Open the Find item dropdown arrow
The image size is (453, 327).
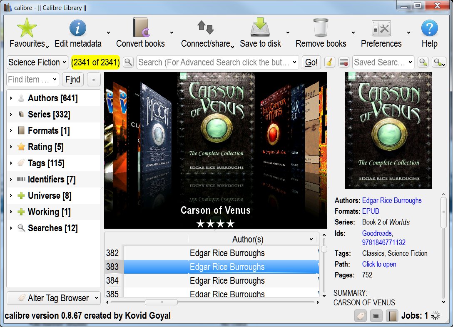click(x=55, y=79)
